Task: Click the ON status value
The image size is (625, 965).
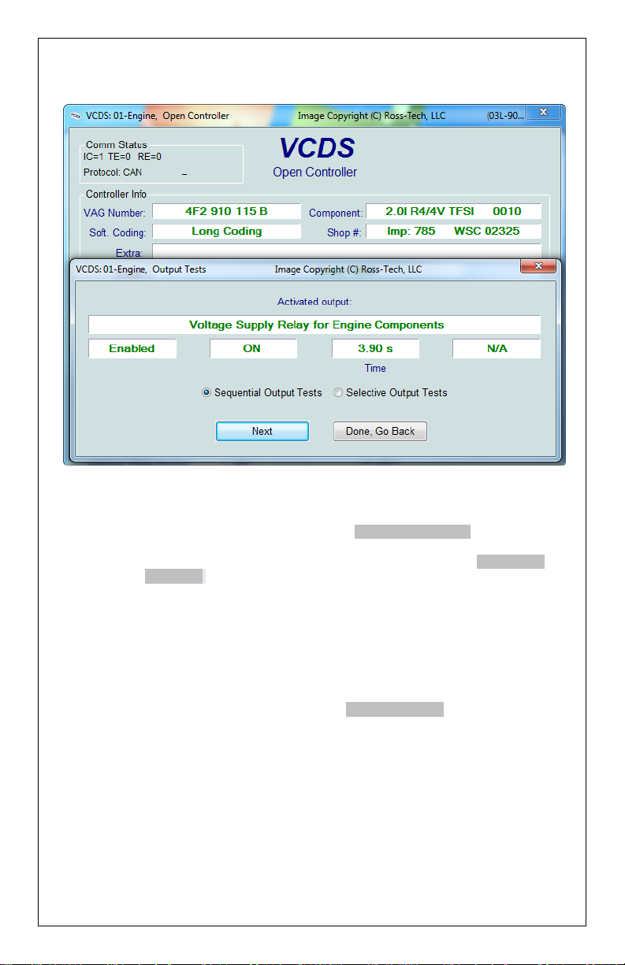Action: click(252, 348)
